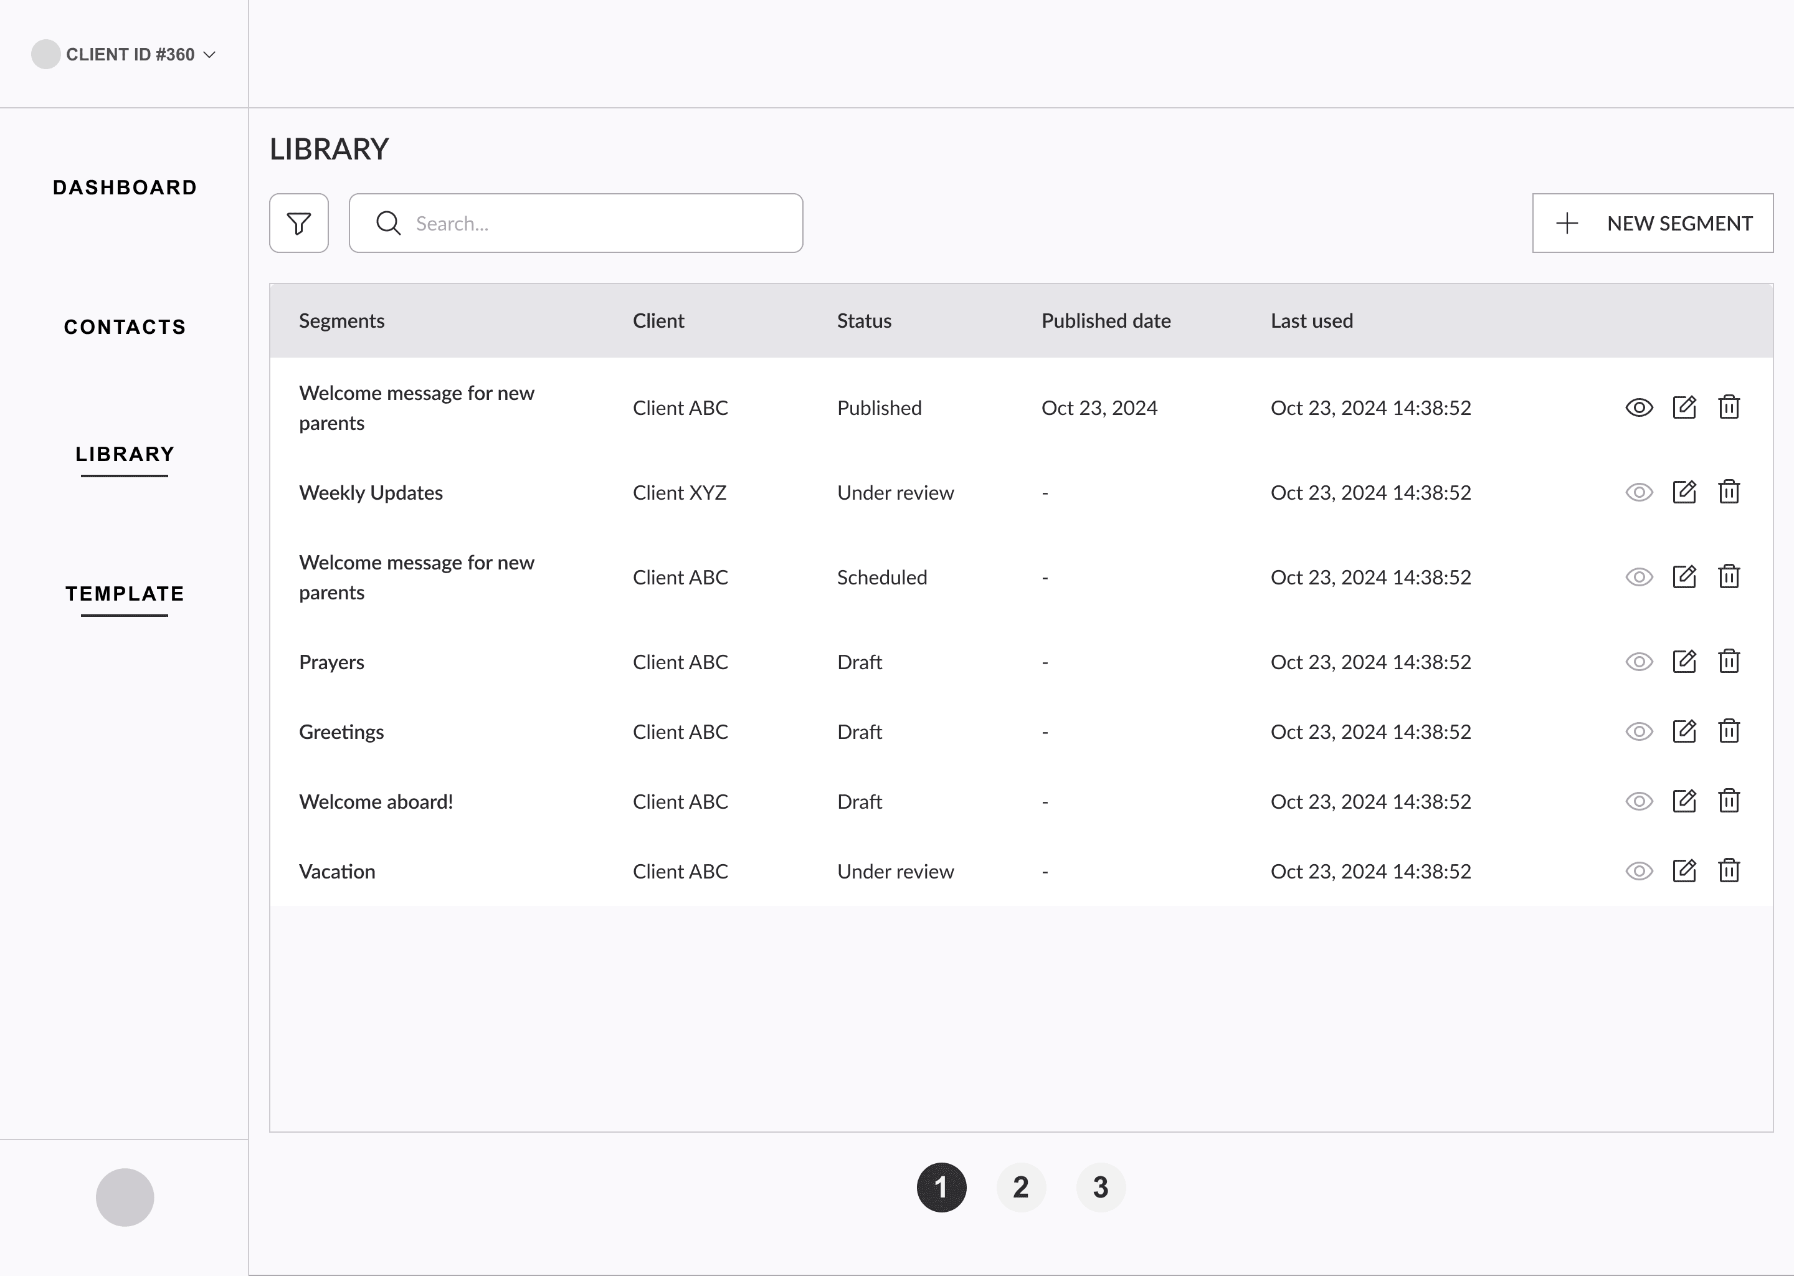Select the Weekly Updates row name
The image size is (1794, 1276).
(x=371, y=493)
